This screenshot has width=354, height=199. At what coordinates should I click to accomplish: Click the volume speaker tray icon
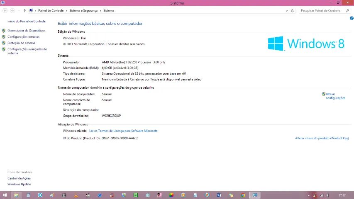[x=328, y=195]
